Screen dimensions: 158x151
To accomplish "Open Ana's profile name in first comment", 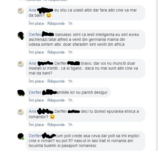I will [x=41, y=10].
